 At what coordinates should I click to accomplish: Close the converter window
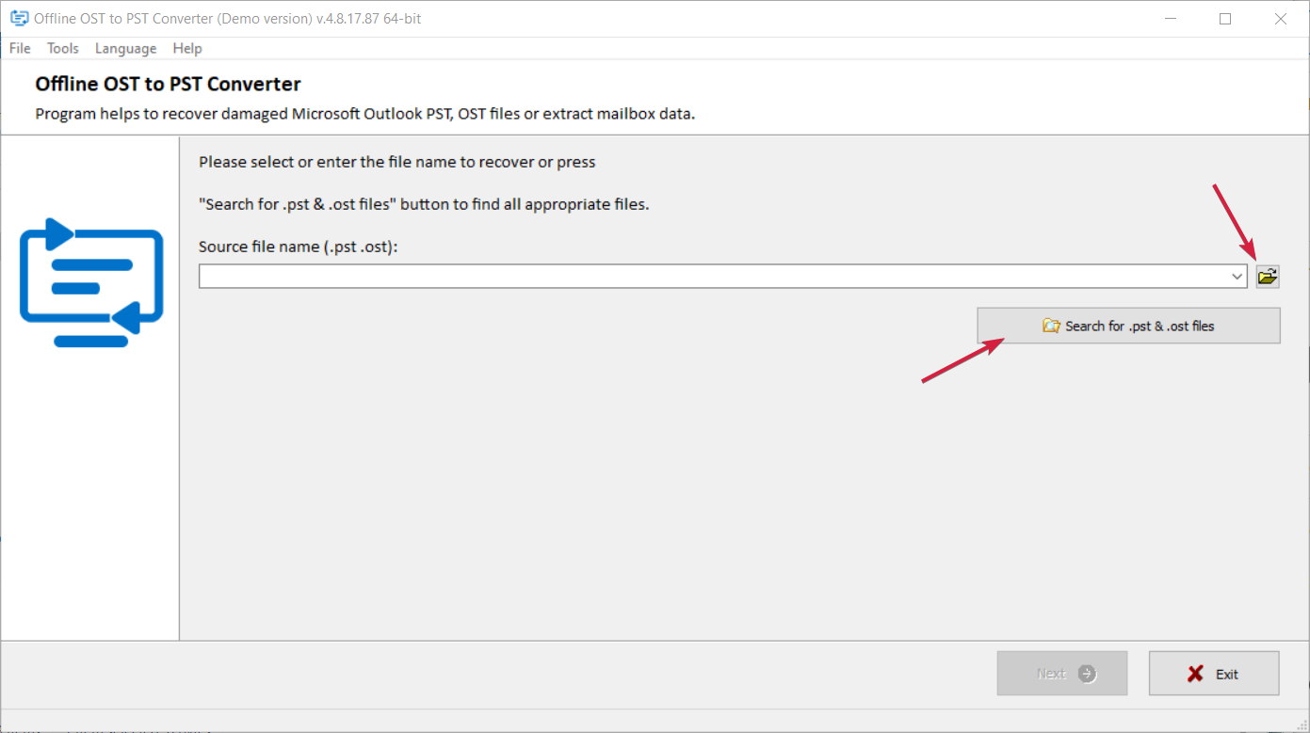pos(1281,18)
